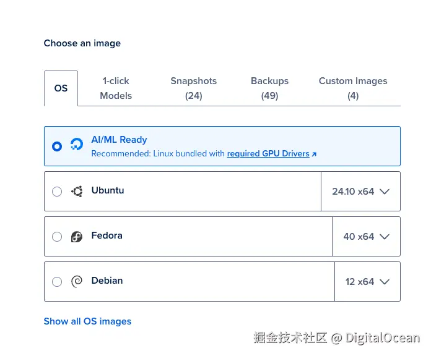
Task: Select the Ubuntu radio button
Action: coord(57,192)
